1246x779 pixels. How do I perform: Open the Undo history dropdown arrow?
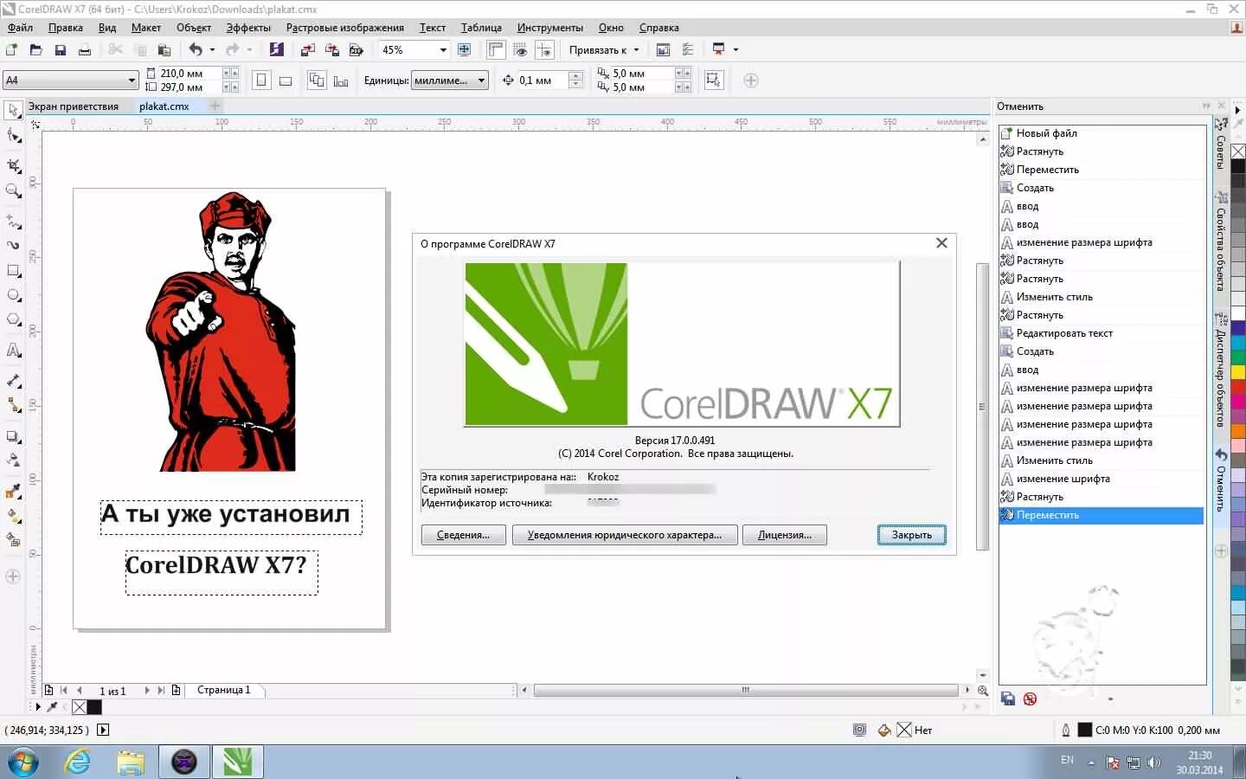point(212,49)
